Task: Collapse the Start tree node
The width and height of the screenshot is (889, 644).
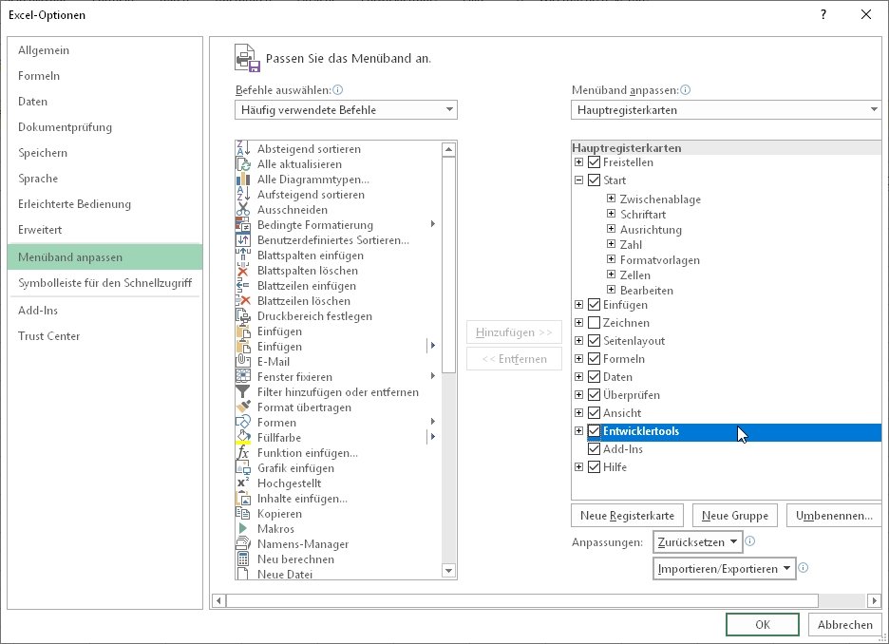Action: pyautogui.click(x=579, y=180)
